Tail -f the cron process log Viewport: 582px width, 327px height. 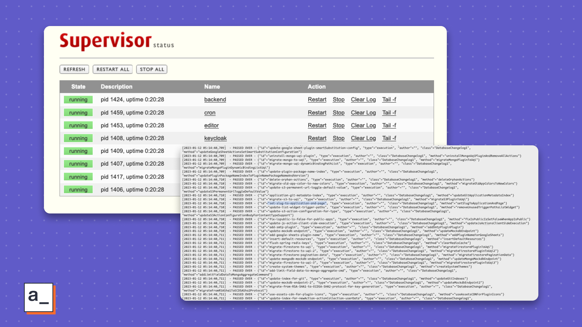389,113
